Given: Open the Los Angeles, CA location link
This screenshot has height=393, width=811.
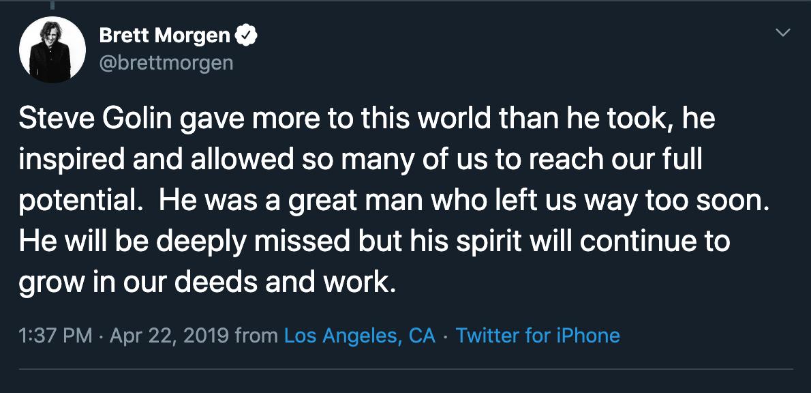Looking at the screenshot, I should coord(359,336).
